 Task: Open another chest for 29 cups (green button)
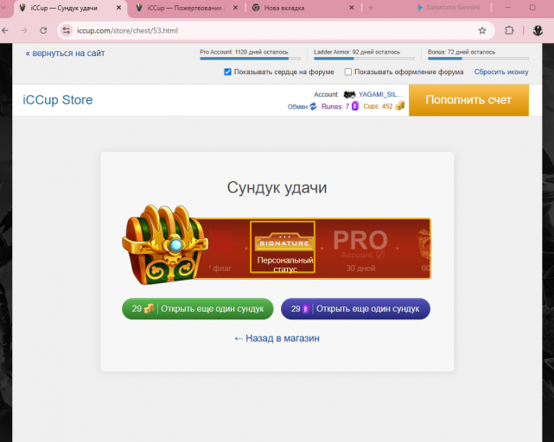tap(198, 309)
